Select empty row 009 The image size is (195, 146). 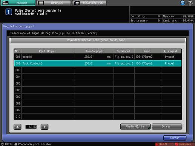point(98,110)
